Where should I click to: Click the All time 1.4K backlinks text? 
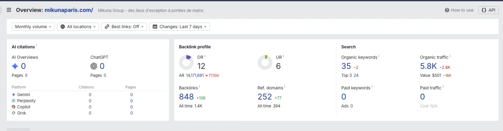point(191,106)
